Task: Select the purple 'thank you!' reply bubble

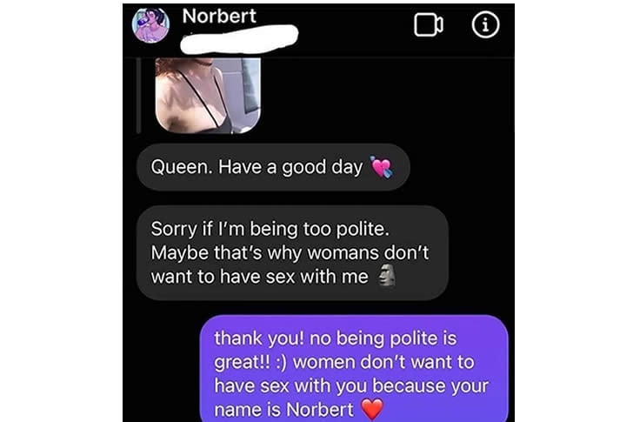Action: [x=354, y=370]
